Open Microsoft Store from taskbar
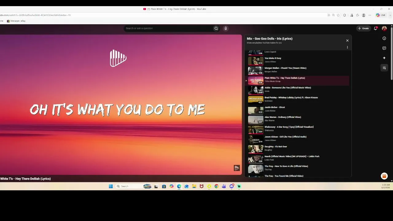 click(x=164, y=186)
